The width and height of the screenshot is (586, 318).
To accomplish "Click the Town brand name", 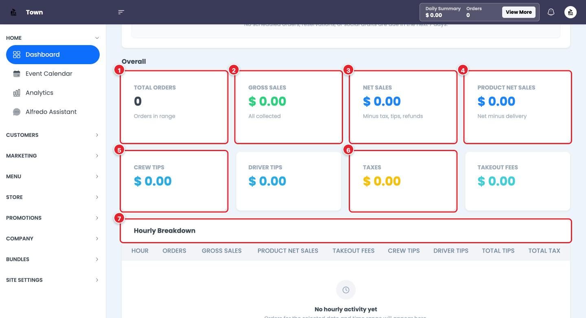I will coord(34,12).
